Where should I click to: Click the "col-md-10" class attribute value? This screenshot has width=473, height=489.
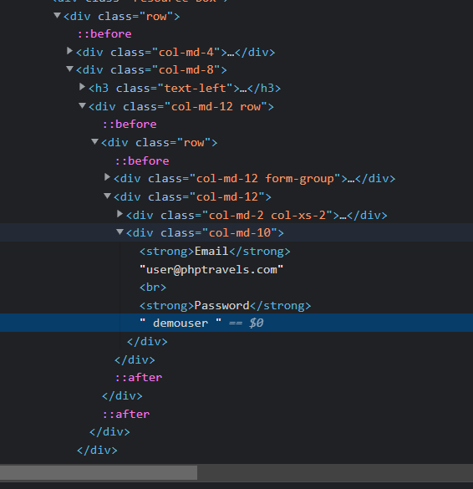240,232
